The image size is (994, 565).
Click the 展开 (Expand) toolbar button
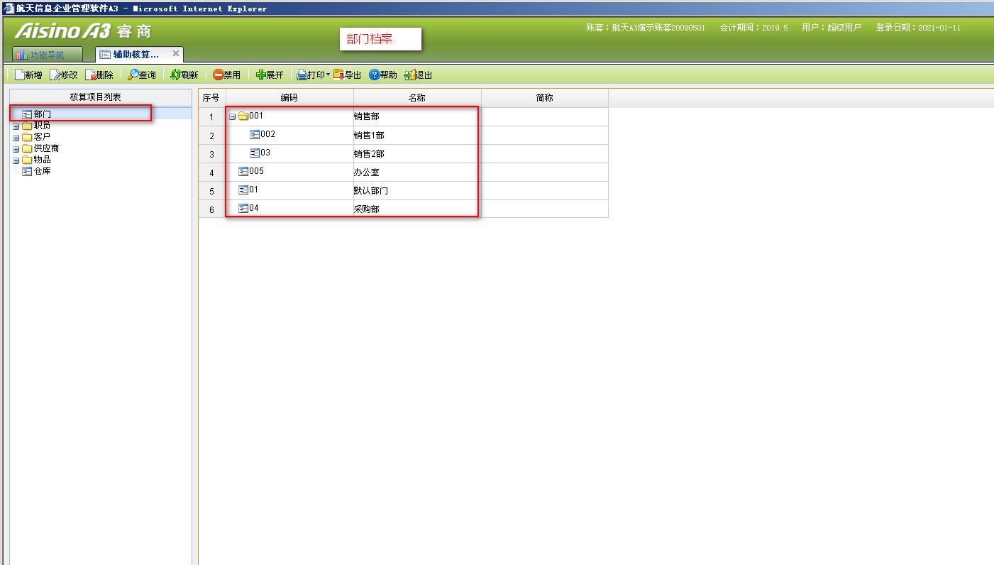tap(270, 75)
